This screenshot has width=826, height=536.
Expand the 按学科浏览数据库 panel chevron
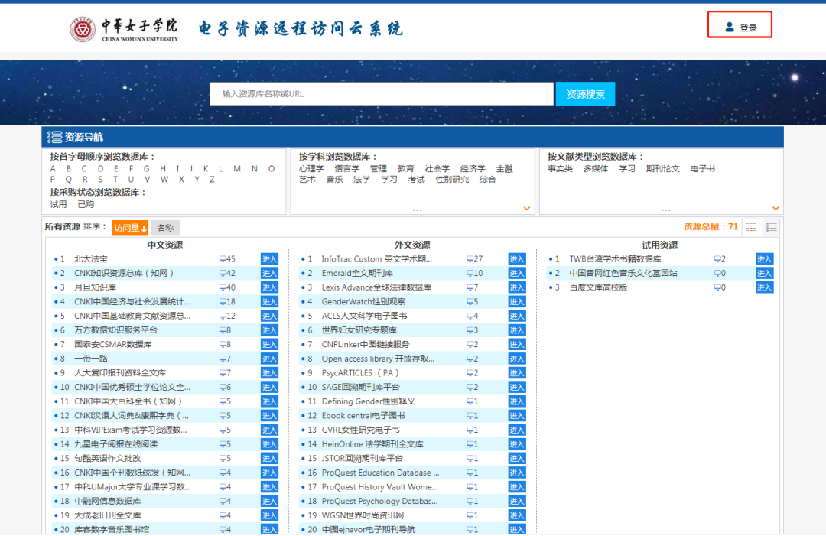click(x=526, y=207)
